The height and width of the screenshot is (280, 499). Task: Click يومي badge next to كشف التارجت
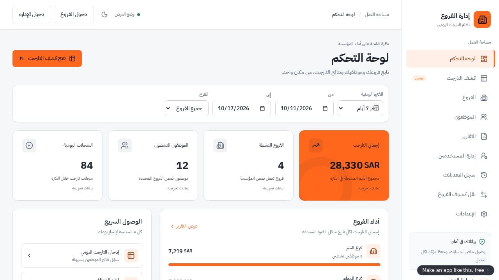click(419, 78)
